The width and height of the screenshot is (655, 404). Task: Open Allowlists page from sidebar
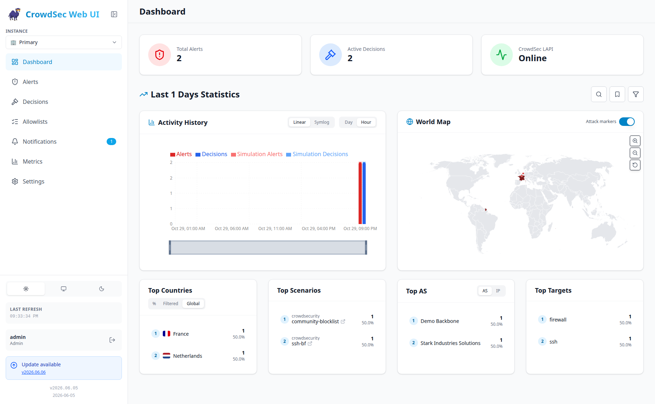point(64,122)
